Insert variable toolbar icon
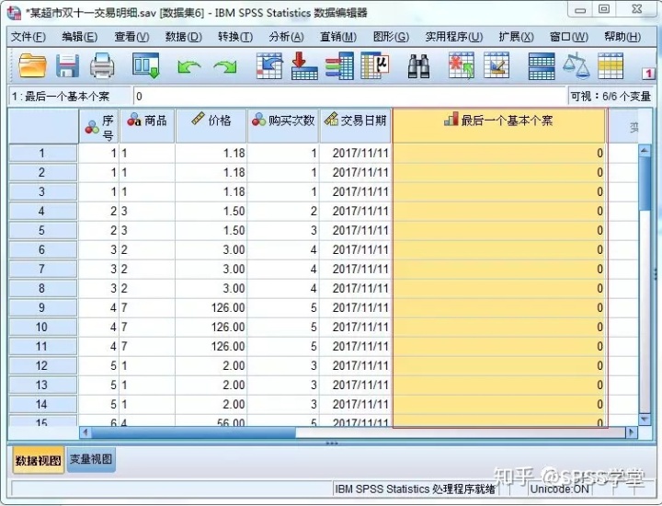 [496, 65]
